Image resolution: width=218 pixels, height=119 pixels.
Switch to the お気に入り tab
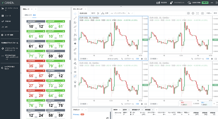point(28,15)
